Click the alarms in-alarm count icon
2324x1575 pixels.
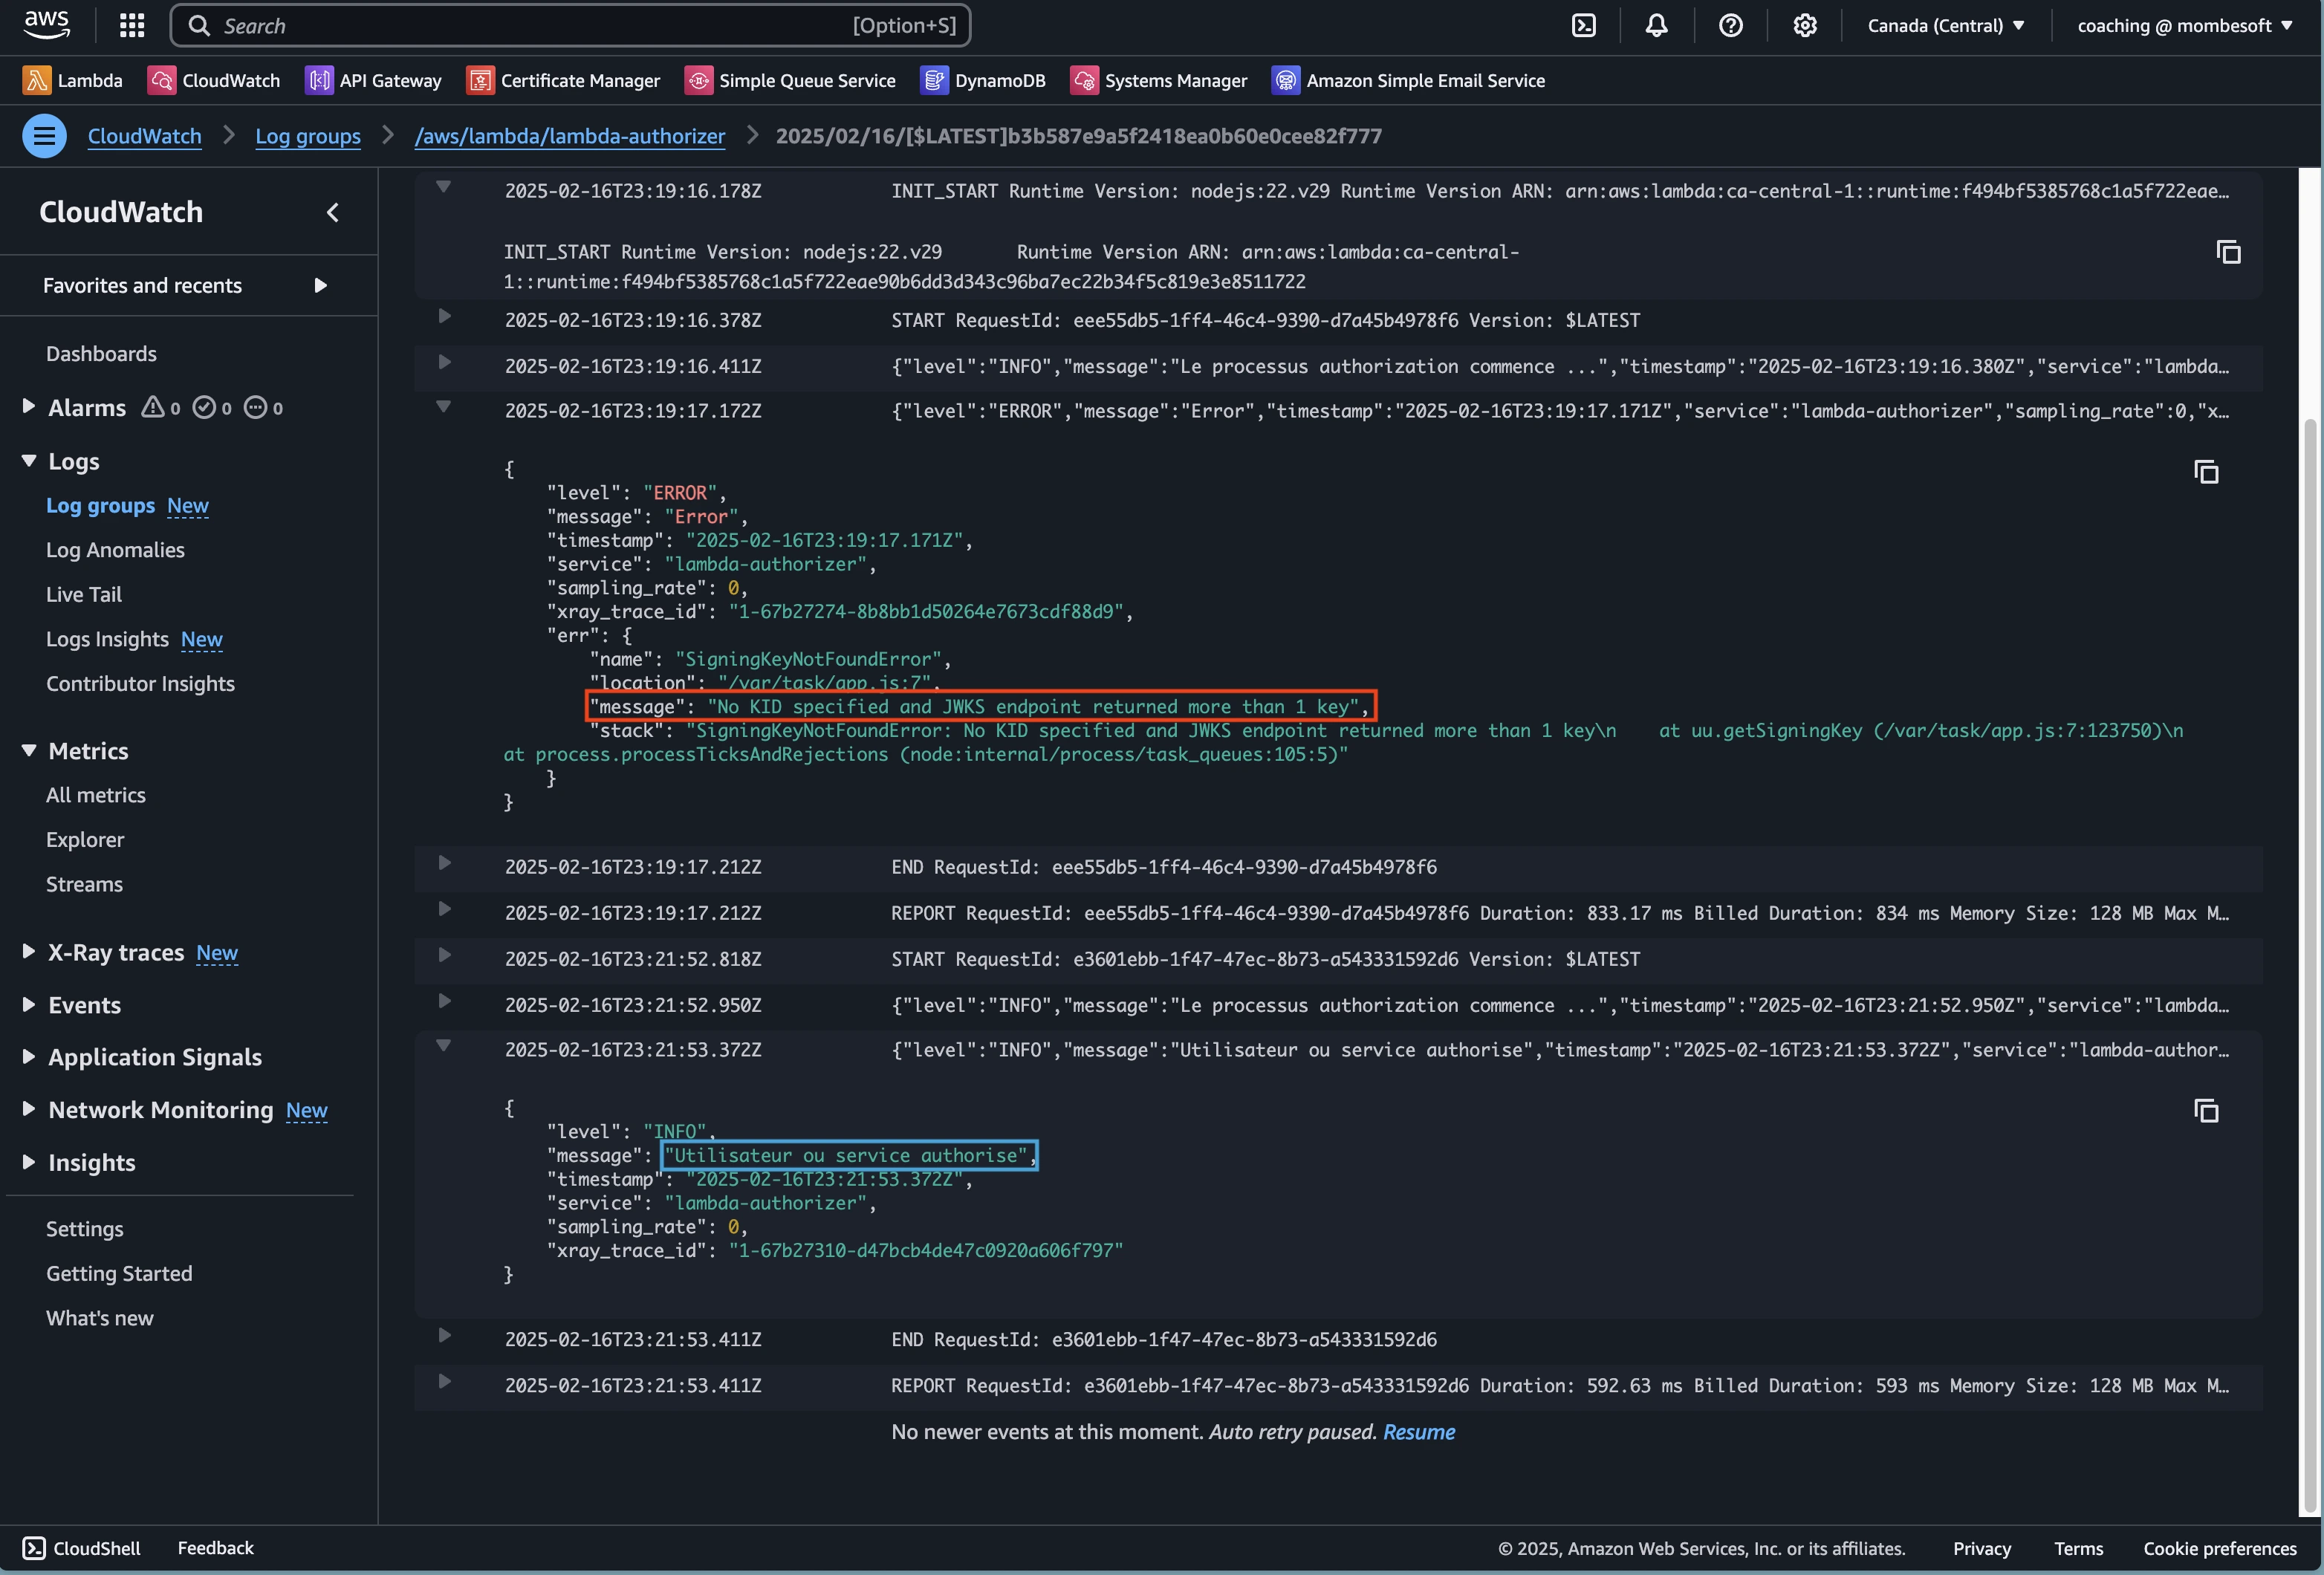(x=152, y=407)
